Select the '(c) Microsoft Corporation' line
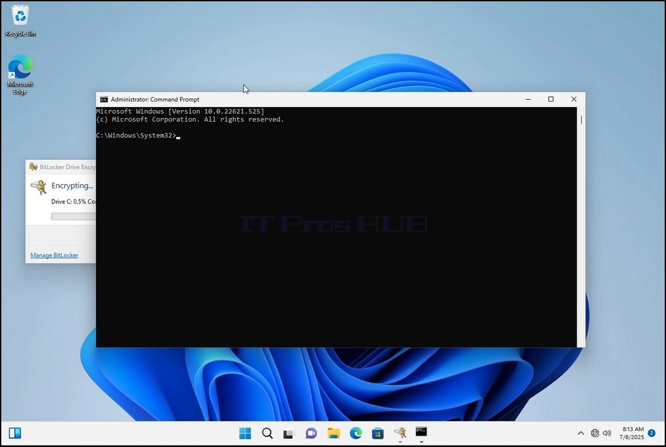Image resolution: width=666 pixels, height=447 pixels. coord(190,119)
